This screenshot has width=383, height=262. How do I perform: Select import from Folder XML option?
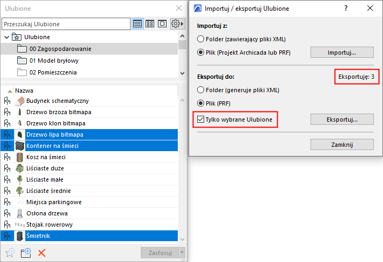201,39
